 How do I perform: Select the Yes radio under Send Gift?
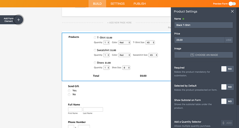(69, 91)
